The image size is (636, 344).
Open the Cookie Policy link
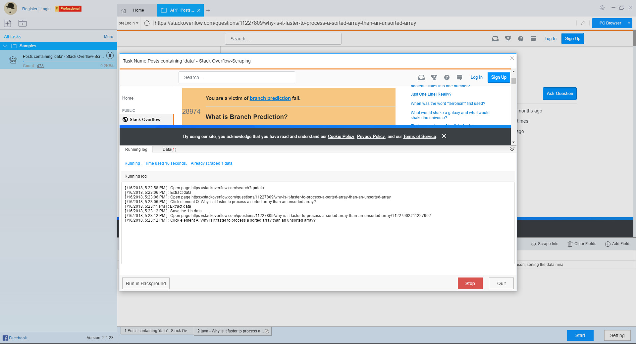(341, 137)
